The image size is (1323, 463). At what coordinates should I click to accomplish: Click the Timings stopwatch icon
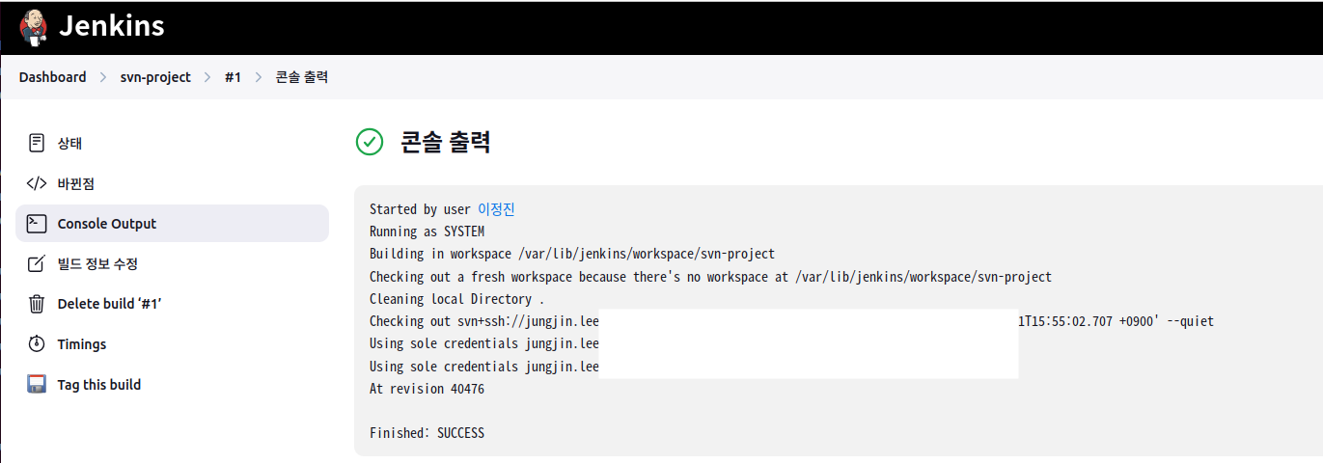coord(37,344)
